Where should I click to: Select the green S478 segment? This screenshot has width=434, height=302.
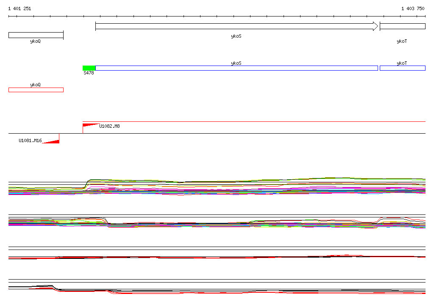click(89, 68)
